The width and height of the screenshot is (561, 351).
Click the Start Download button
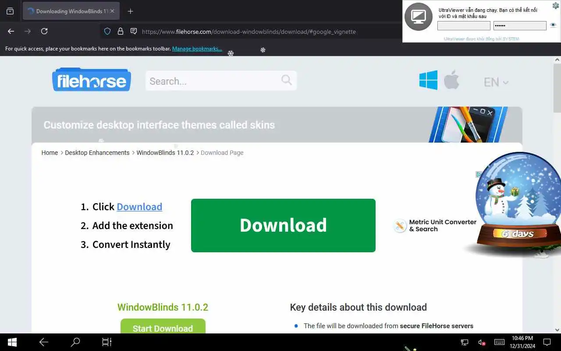tap(163, 327)
